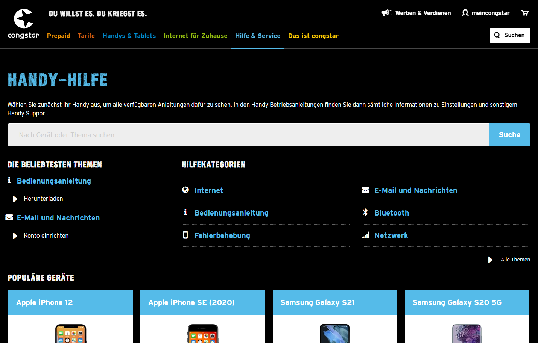
Task: Click the congstar logo
Action: tap(23, 24)
